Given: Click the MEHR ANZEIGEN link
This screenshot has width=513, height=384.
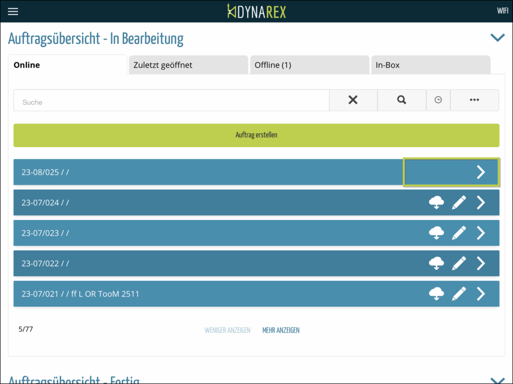Looking at the screenshot, I should pyautogui.click(x=281, y=330).
